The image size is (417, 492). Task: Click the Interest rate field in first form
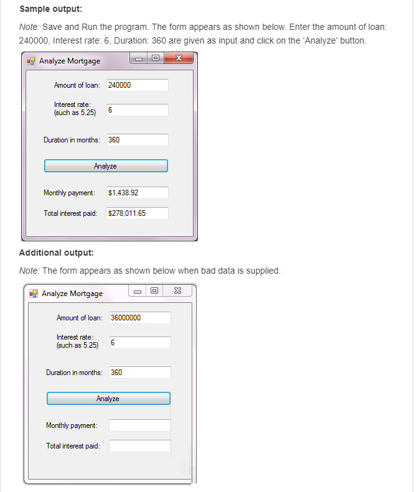pyautogui.click(x=138, y=110)
